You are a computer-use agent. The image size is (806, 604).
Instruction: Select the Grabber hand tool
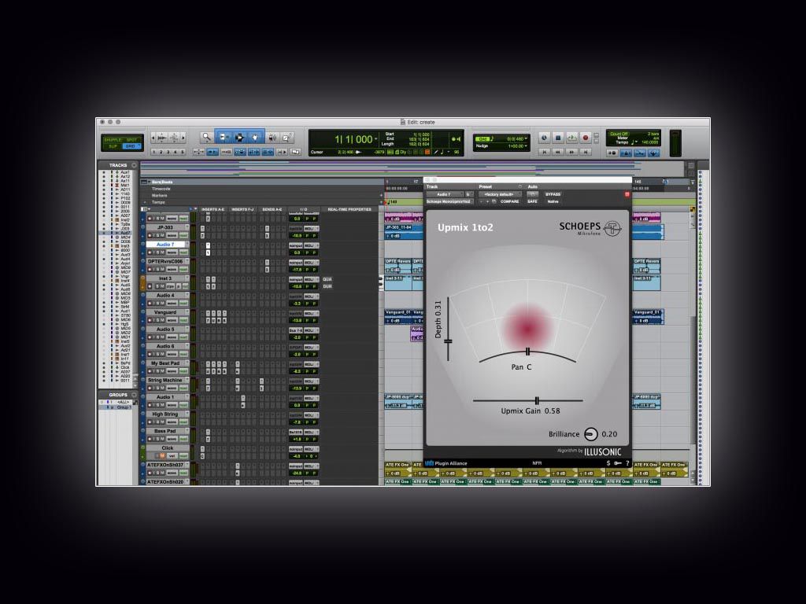pyautogui.click(x=255, y=137)
